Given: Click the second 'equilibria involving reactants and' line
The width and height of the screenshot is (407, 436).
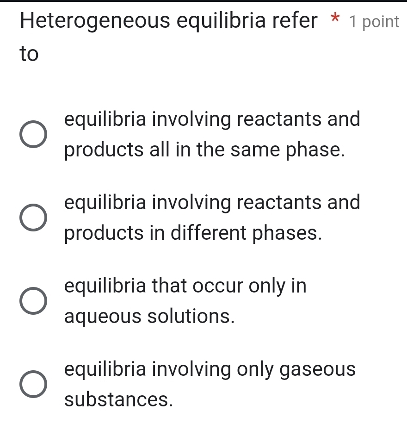Looking at the screenshot, I should pyautogui.click(x=212, y=202).
